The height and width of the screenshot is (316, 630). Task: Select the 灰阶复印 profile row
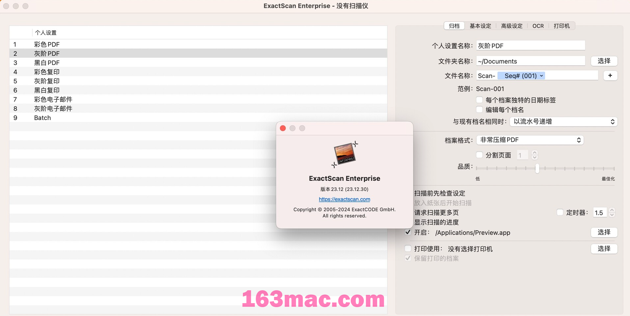point(198,81)
